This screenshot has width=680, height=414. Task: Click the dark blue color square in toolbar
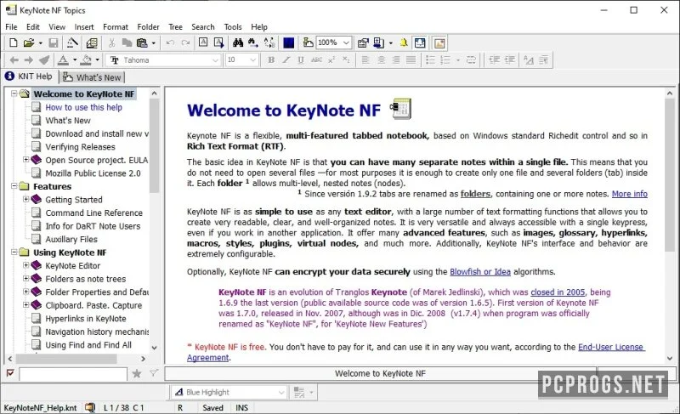[289, 43]
